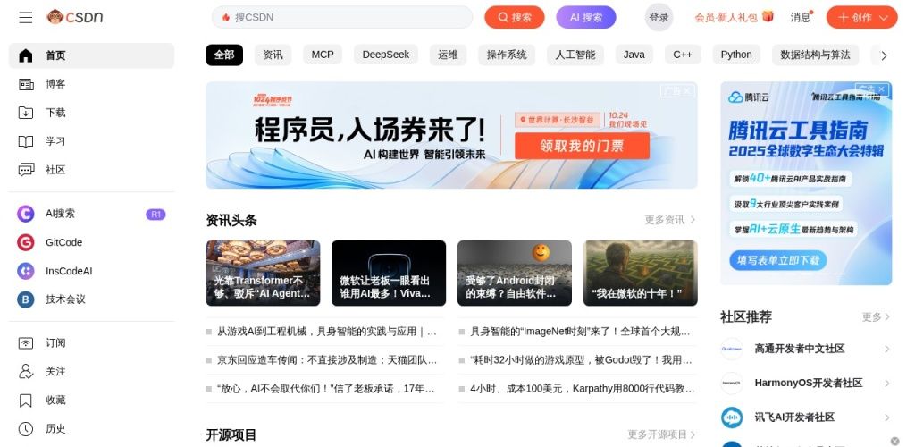Close the top banner advertisement

(x=687, y=91)
